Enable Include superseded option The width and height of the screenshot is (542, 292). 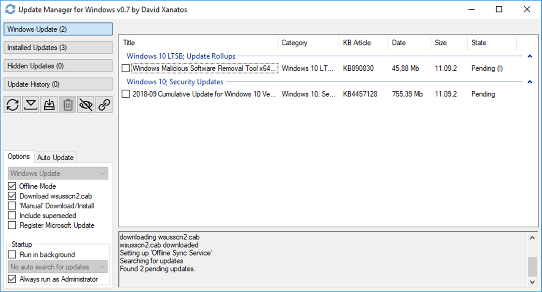point(12,216)
